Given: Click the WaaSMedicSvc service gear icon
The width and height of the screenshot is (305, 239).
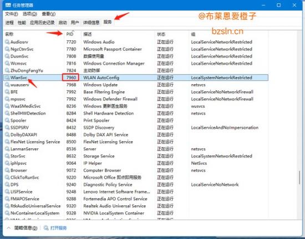Looking at the screenshot, I should coord(7,106).
